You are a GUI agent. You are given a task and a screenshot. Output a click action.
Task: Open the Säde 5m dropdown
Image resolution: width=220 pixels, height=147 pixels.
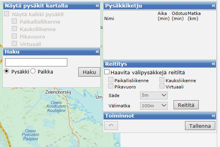pyautogui.click(x=154, y=96)
